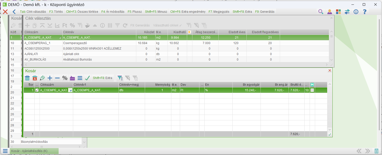Click the blue minus icon in Kosár toolbar
Screen dimensions: 382x155
coord(57,78)
